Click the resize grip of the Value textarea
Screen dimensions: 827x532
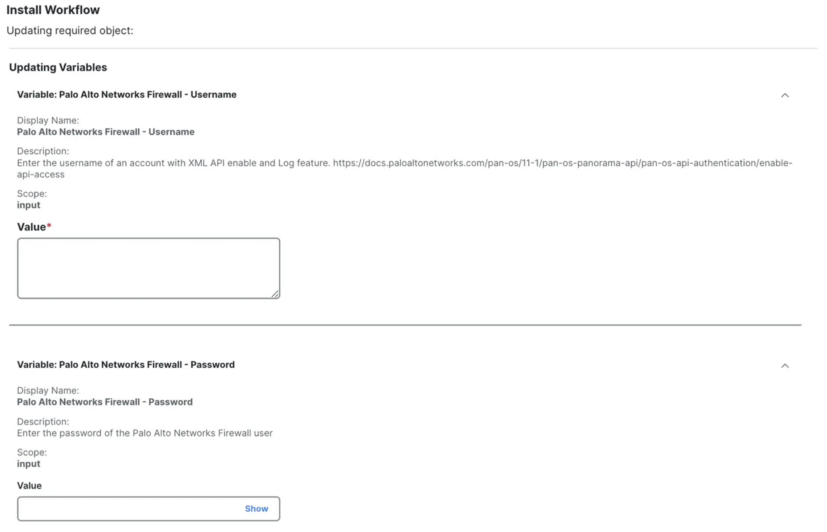point(276,294)
